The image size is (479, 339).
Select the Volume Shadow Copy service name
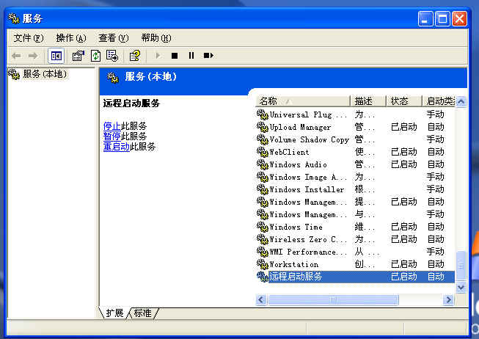[309, 139]
